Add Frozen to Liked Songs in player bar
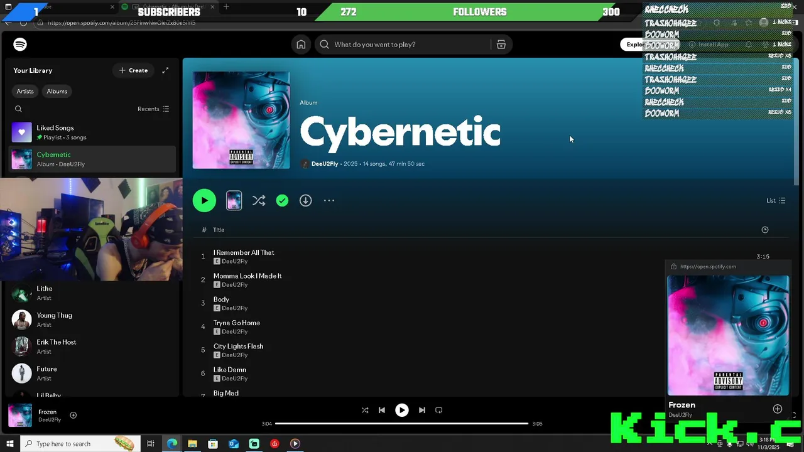804x452 pixels. coord(73,415)
